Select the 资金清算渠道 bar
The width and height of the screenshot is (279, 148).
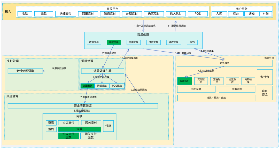(83, 106)
